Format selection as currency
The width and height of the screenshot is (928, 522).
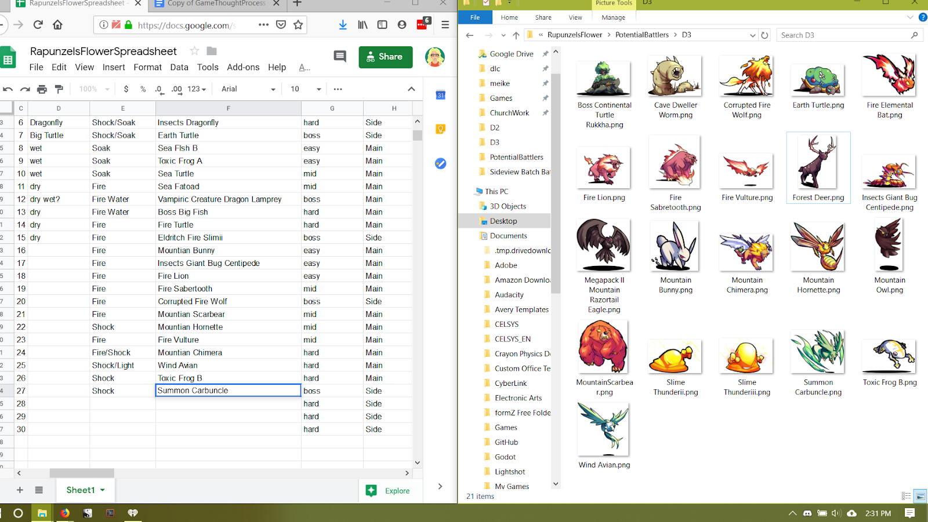point(126,89)
